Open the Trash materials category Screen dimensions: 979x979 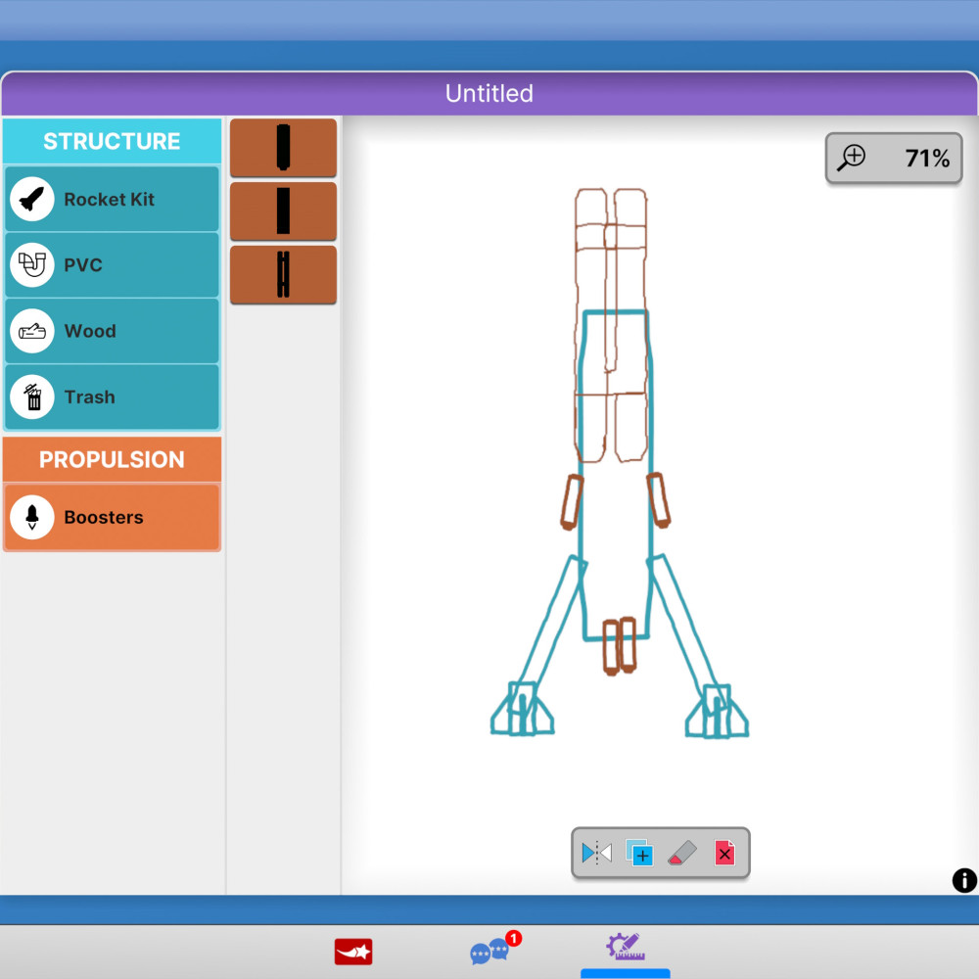[x=112, y=397]
